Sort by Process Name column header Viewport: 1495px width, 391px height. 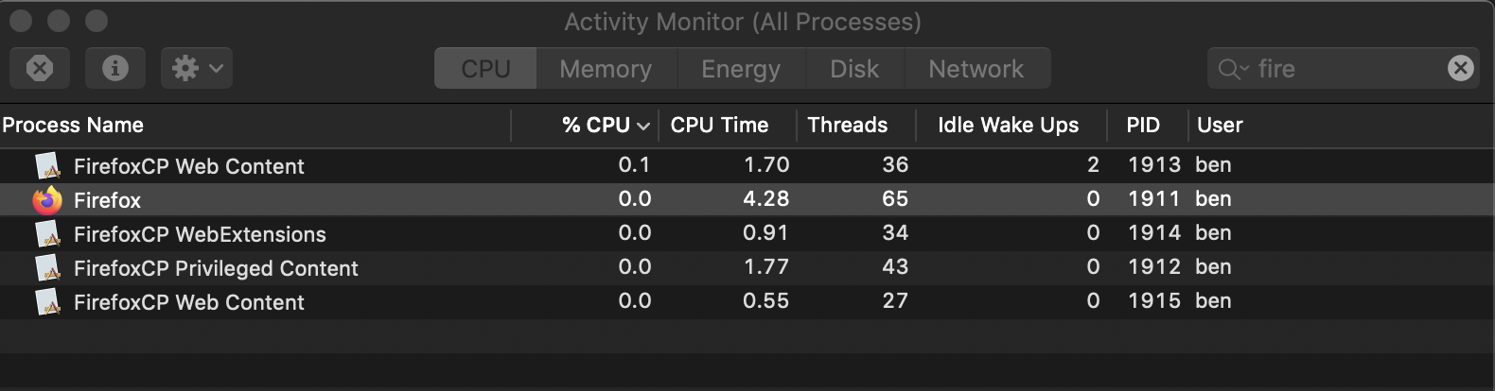(x=74, y=126)
